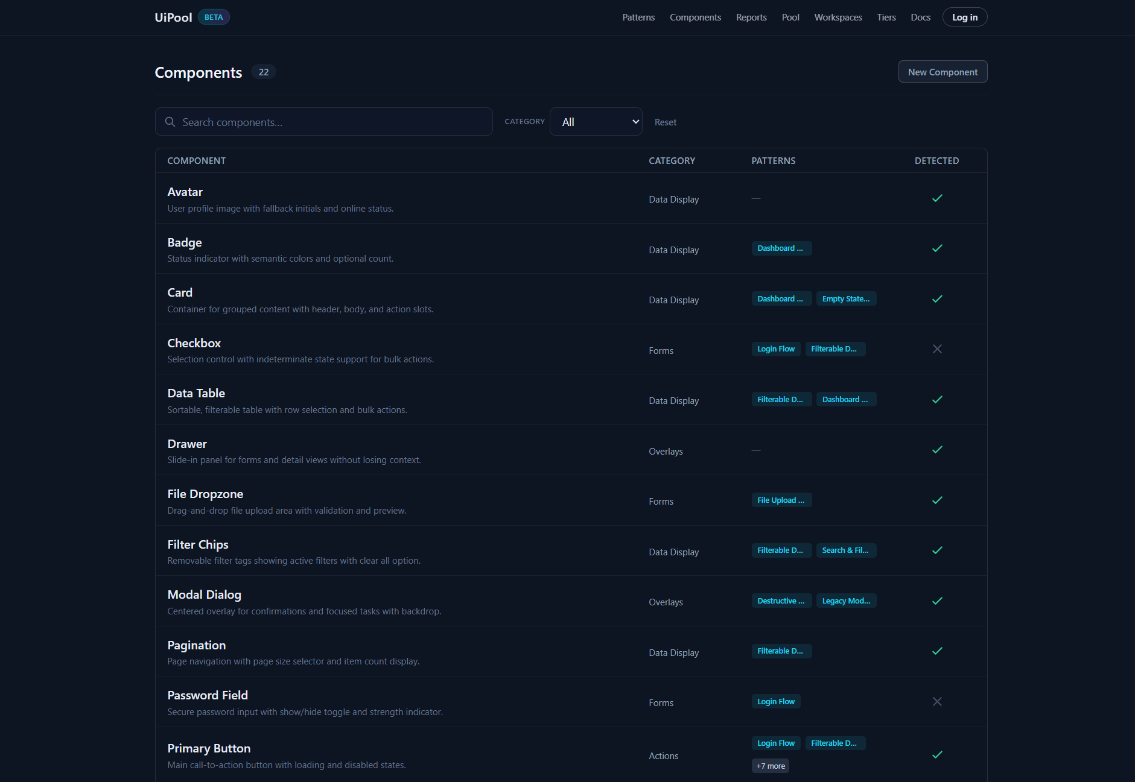Open the Pagination component
The height and width of the screenshot is (782, 1135).
point(197,646)
